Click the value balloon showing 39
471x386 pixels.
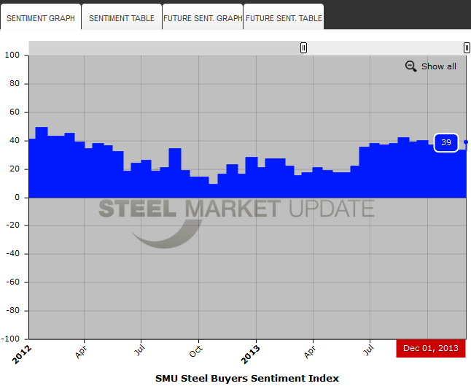(x=445, y=142)
